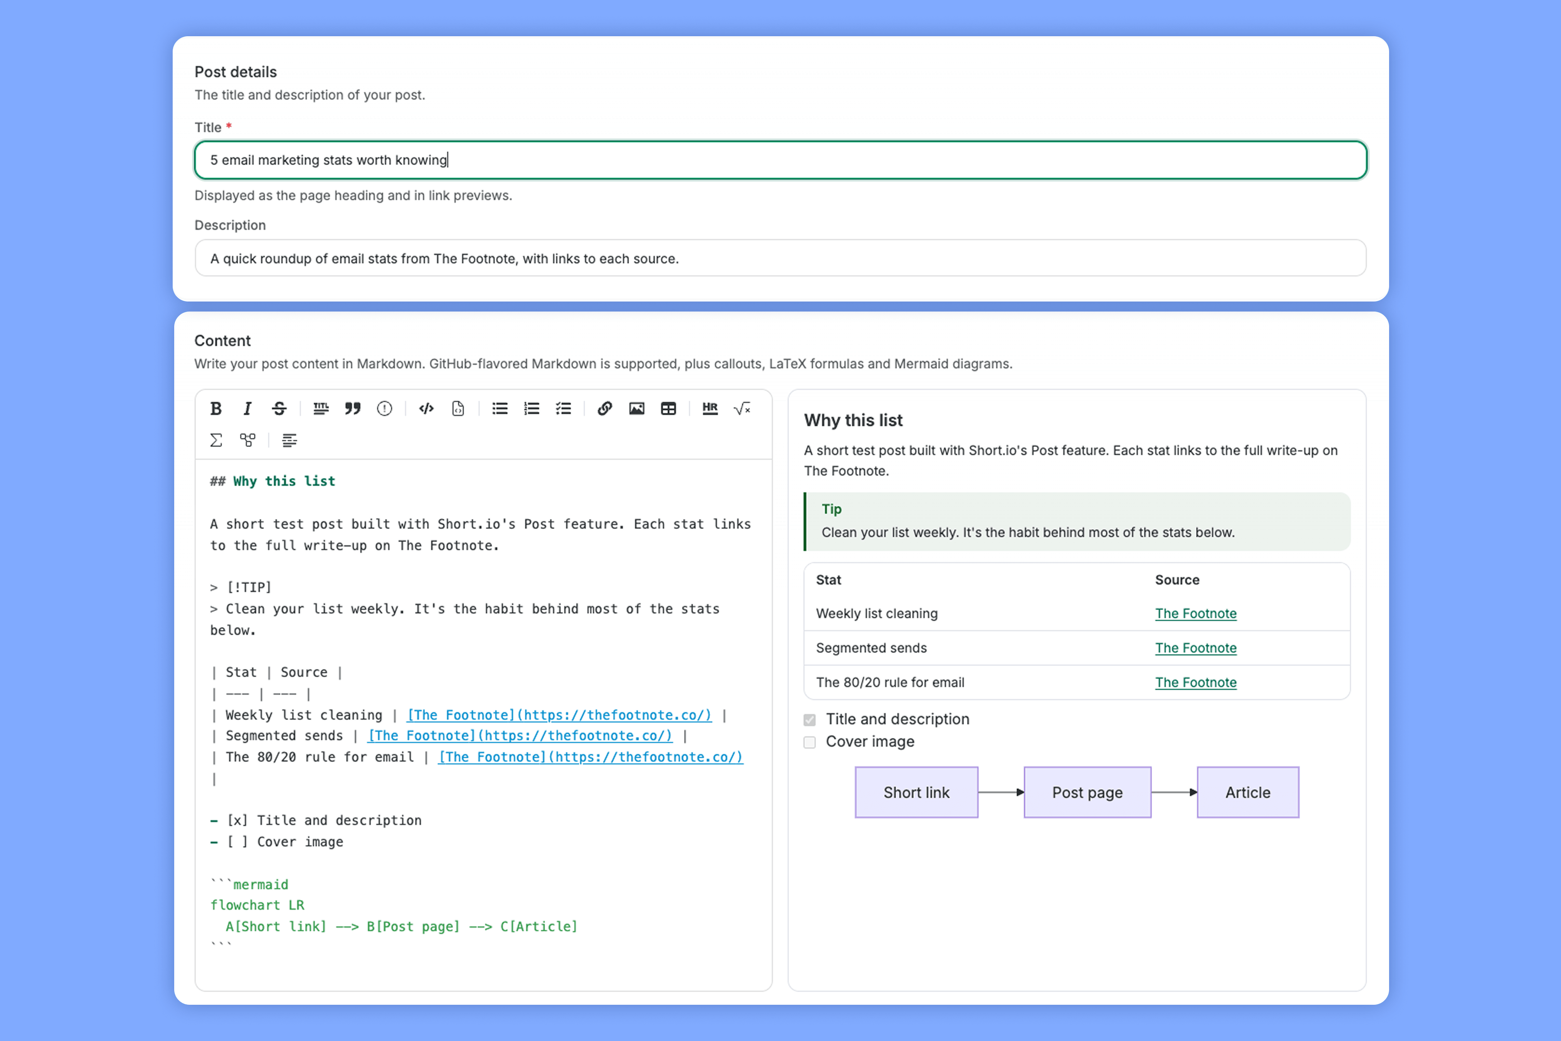Check the 'Cover image' preview checkbox
This screenshot has width=1561, height=1041.
click(810, 742)
